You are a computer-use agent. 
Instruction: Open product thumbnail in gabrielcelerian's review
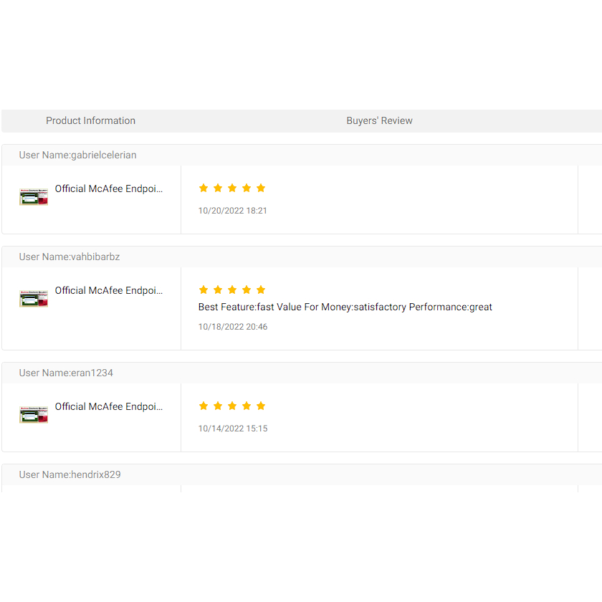click(x=34, y=197)
